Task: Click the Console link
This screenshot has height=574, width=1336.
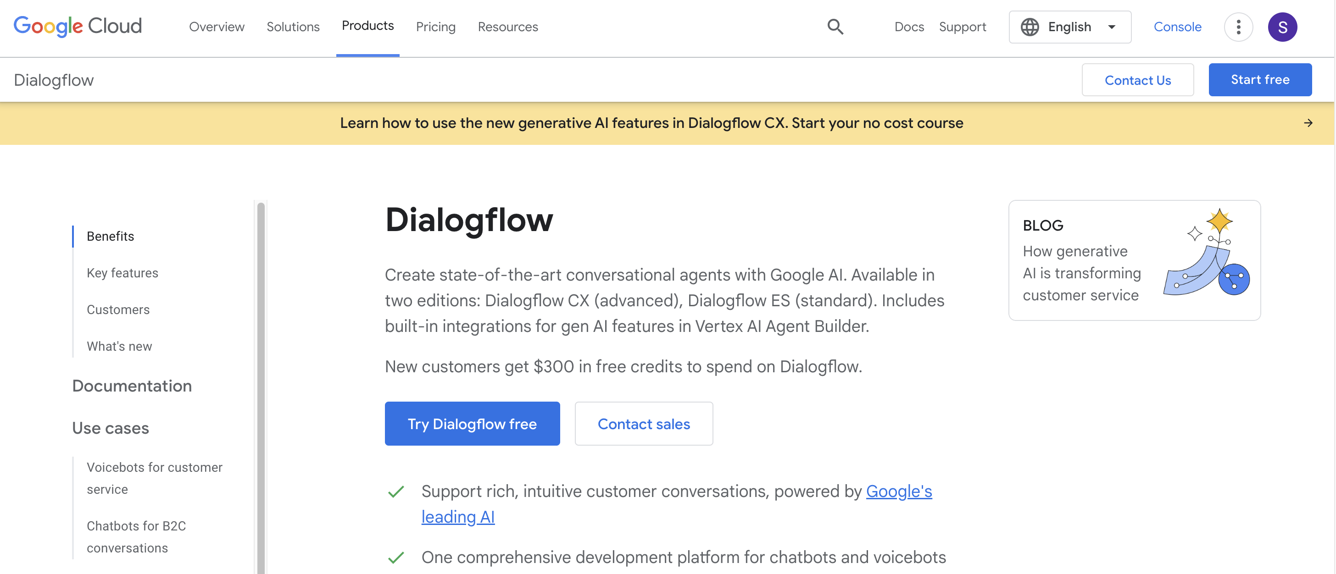Action: pos(1177,27)
